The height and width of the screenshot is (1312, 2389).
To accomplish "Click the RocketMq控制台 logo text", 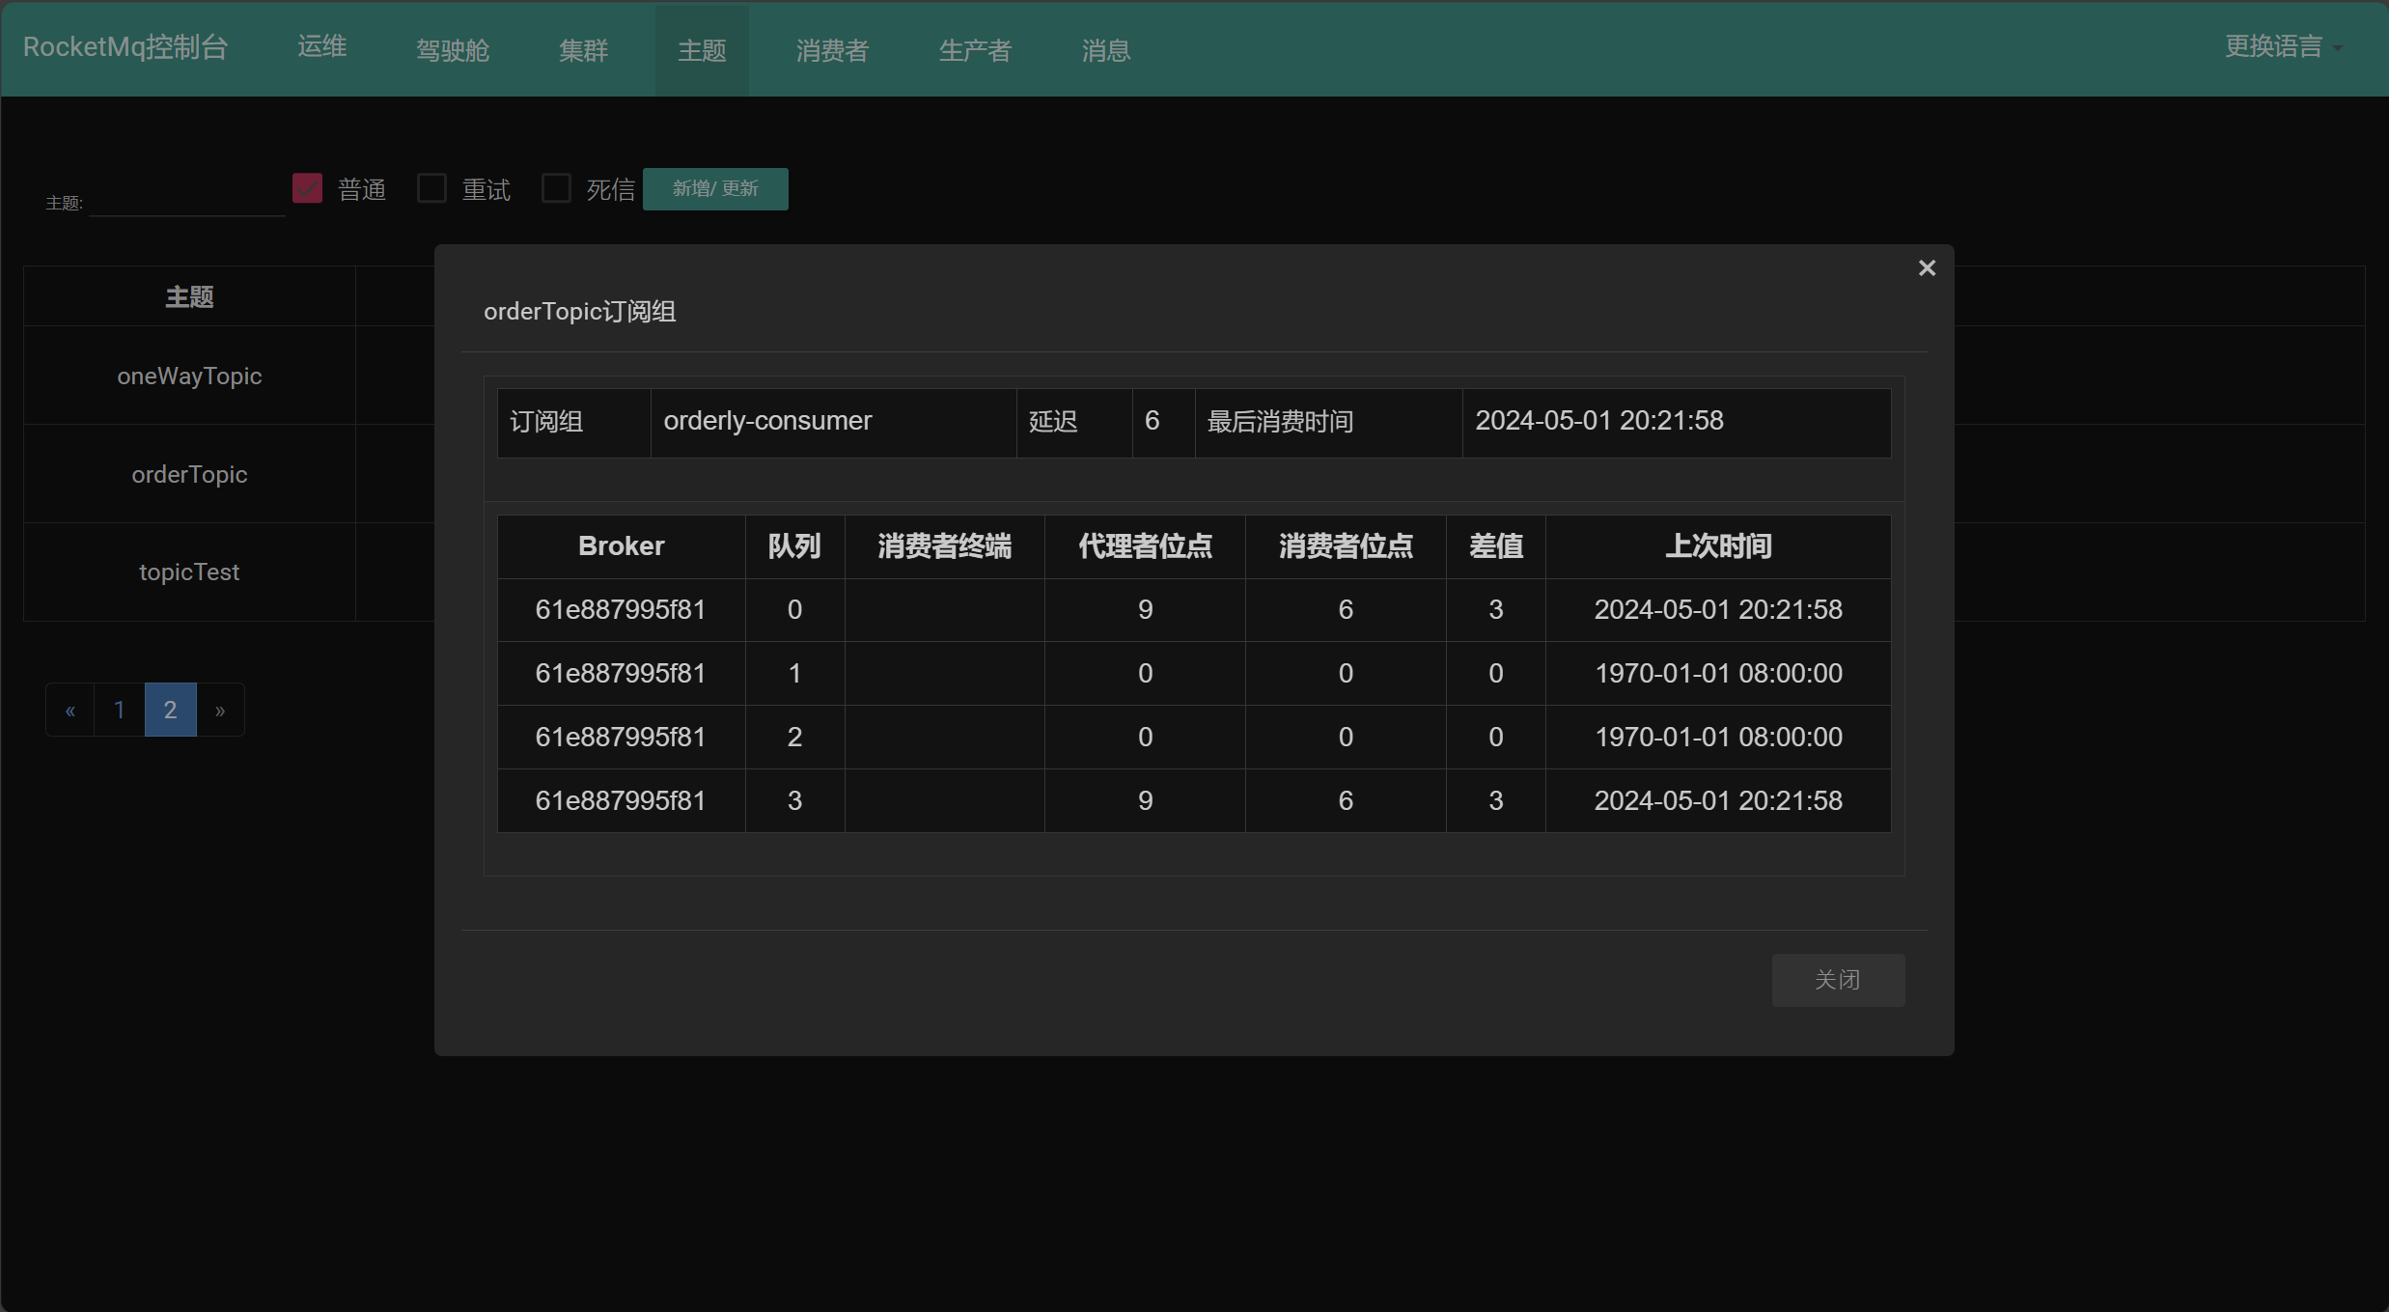I will point(124,46).
